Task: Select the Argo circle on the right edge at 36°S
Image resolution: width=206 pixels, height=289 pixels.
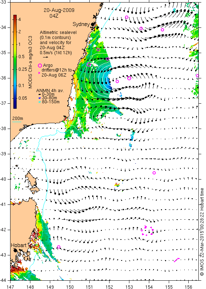Action: (x=197, y=76)
